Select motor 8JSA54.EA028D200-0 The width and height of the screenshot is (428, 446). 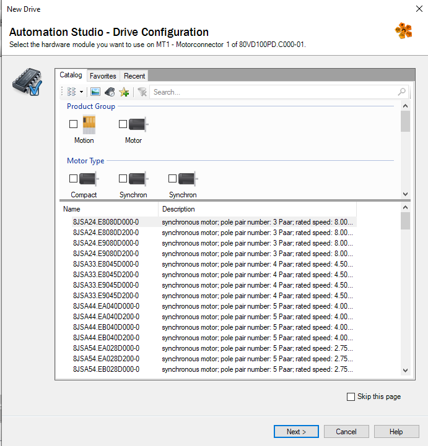coord(106,359)
